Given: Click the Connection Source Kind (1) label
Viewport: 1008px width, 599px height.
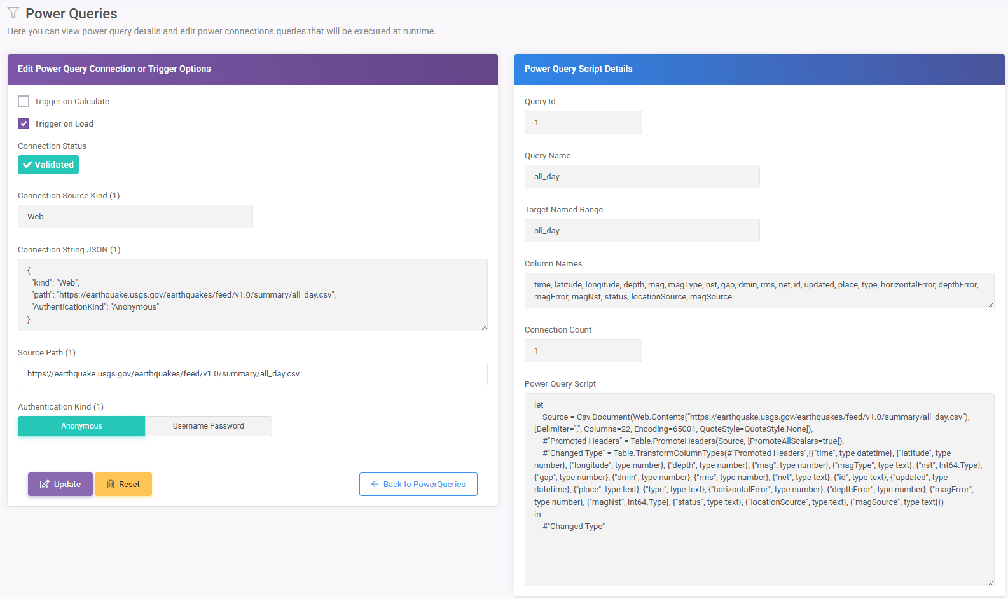Looking at the screenshot, I should (69, 196).
